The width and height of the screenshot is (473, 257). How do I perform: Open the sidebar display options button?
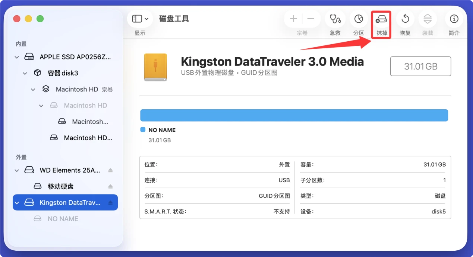140,19
